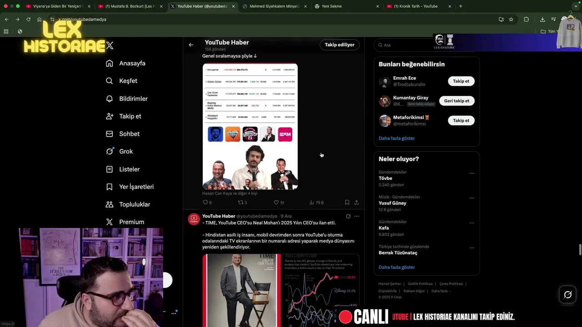Follow Metaforikimsi
The width and height of the screenshot is (582, 327).
point(461,120)
